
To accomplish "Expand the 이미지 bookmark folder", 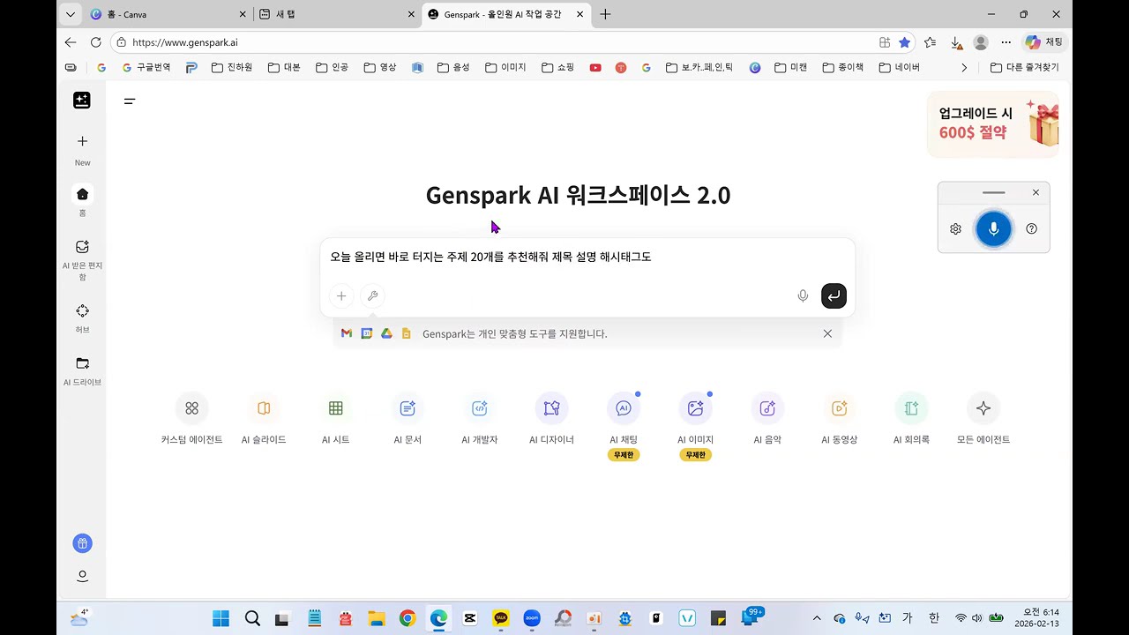I will point(505,67).
